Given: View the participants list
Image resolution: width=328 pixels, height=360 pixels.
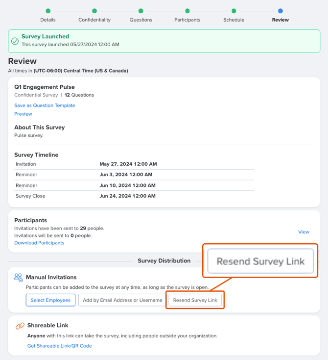Looking at the screenshot, I should (x=304, y=232).
